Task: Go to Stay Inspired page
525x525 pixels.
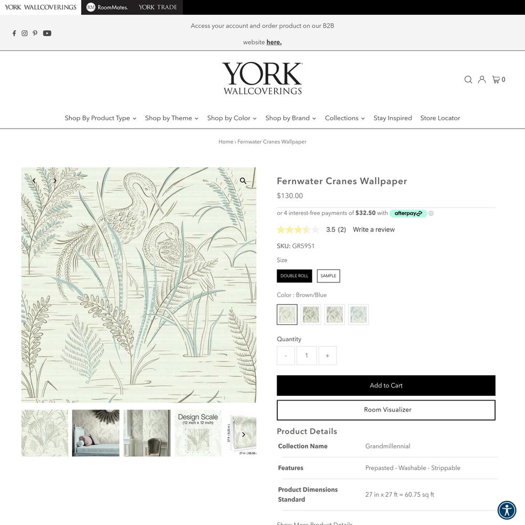Action: click(392, 118)
